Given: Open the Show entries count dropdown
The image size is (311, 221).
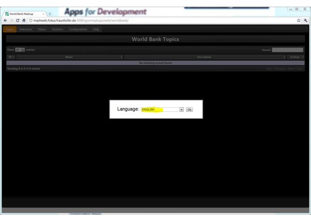Looking at the screenshot, I should (x=20, y=50).
